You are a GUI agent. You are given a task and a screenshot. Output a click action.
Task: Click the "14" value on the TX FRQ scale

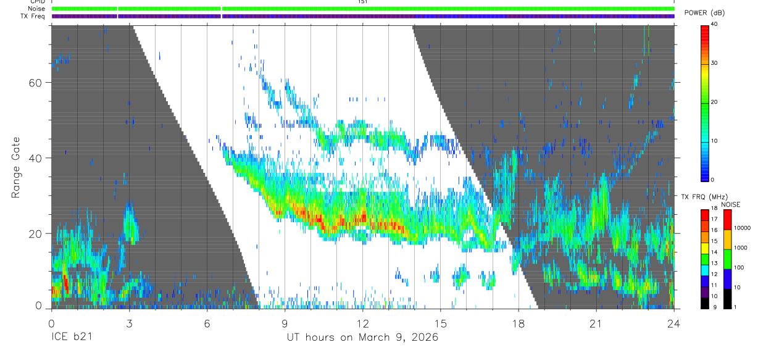(715, 252)
